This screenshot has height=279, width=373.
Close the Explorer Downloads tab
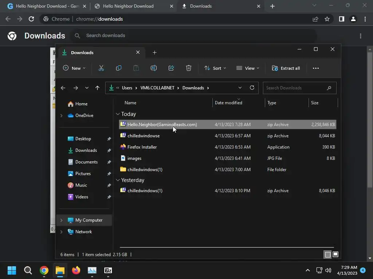(138, 52)
